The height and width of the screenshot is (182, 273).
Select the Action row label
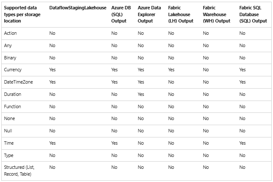point(11,33)
